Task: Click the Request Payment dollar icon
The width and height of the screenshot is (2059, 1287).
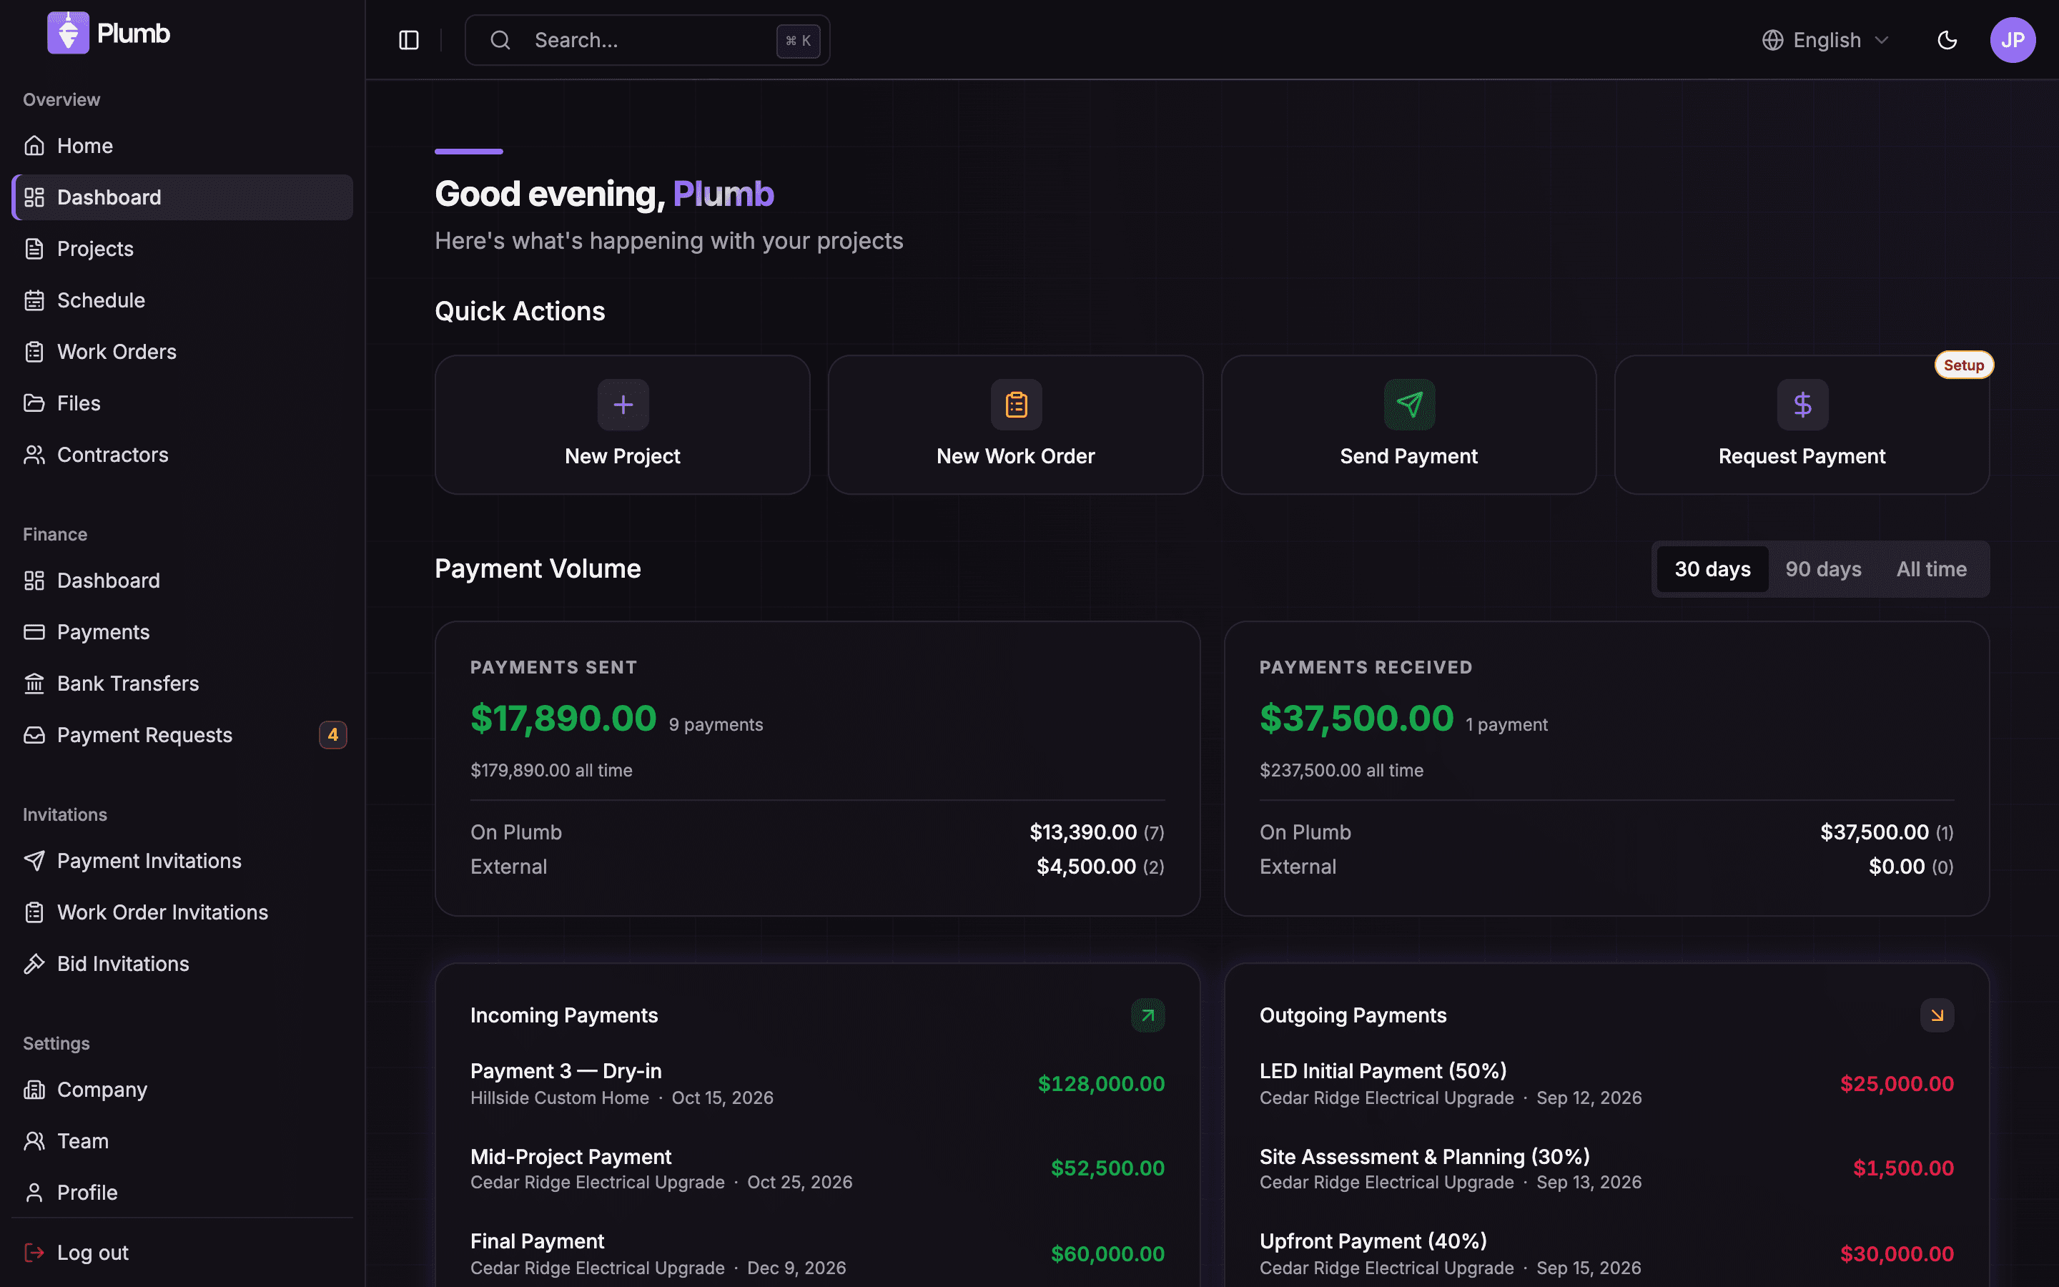Action: pyautogui.click(x=1802, y=404)
